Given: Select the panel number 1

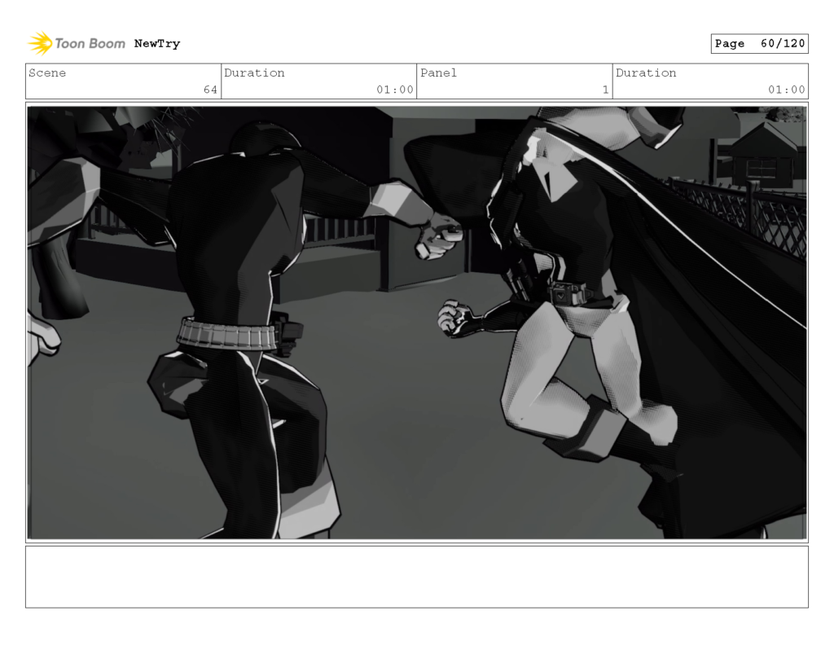Looking at the screenshot, I should coord(605,90).
